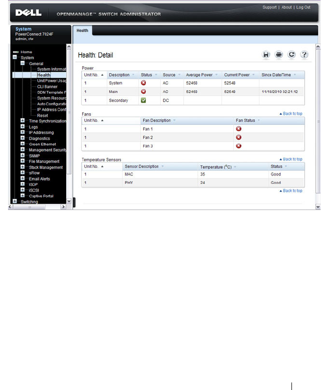Click the Support link
Viewport: 321px width, 390px height.
(x=269, y=7)
